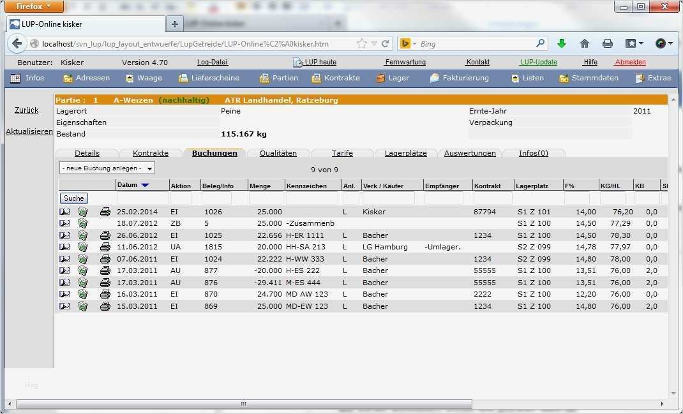Switch to the Qualitäten tab
This screenshot has width=683, height=414.
click(x=278, y=153)
